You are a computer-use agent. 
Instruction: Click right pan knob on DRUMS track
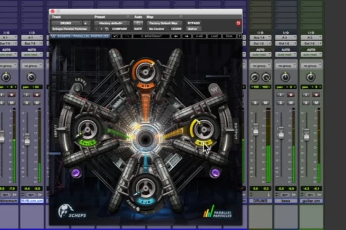pyautogui.click(x=266, y=77)
